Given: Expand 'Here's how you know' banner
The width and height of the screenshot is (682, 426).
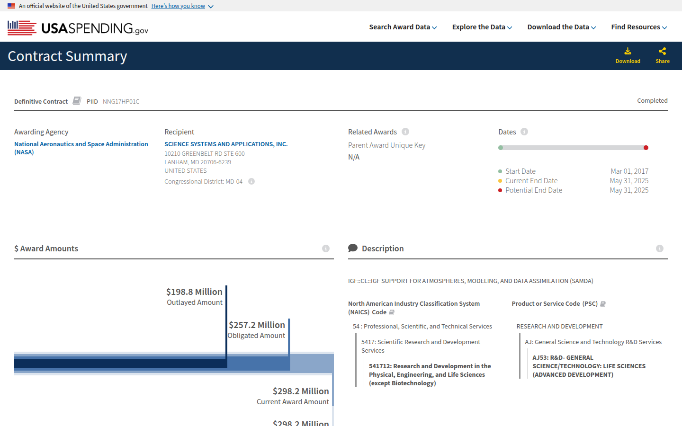Looking at the screenshot, I should [x=182, y=6].
